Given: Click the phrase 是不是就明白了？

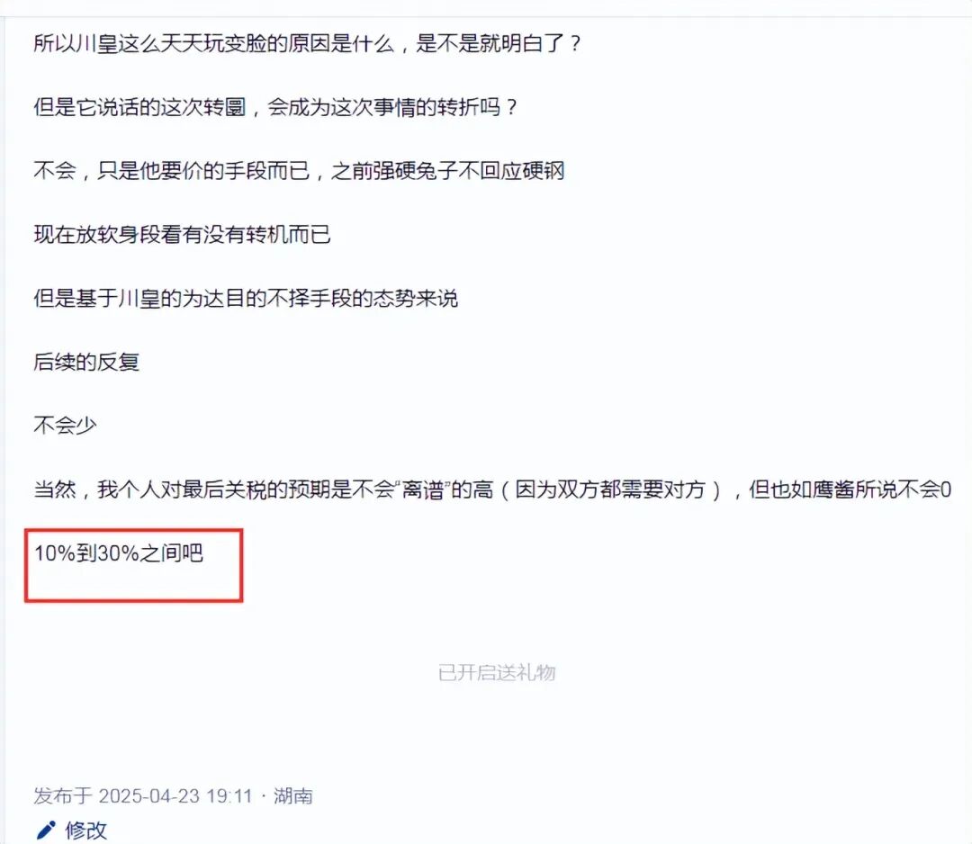Looking at the screenshot, I should coord(499,43).
